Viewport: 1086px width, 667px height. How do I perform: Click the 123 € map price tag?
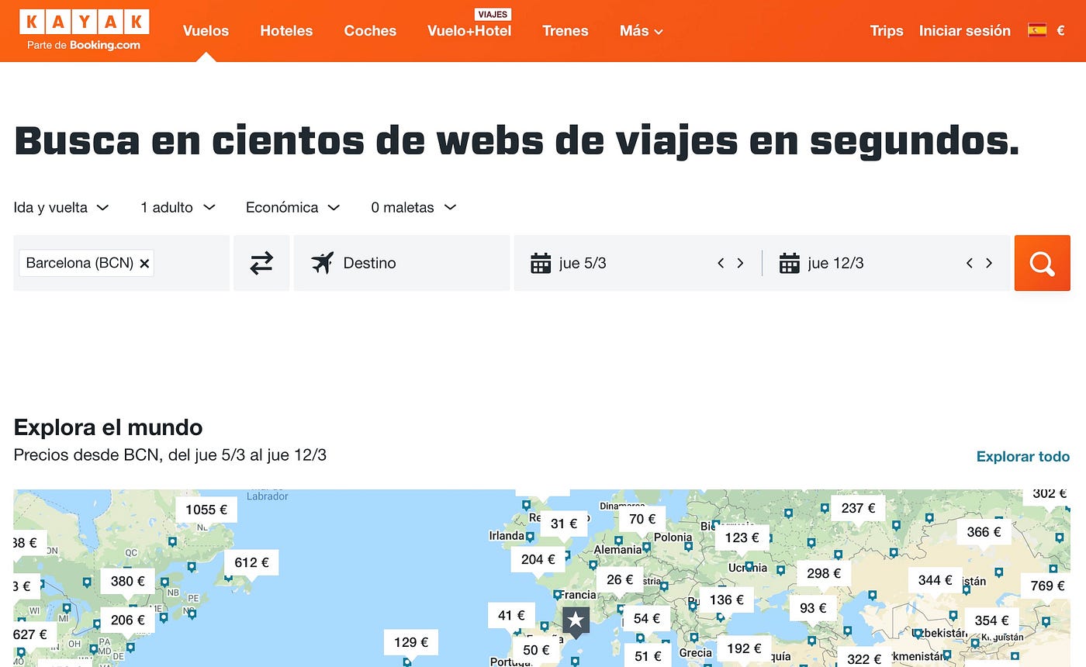click(x=742, y=537)
